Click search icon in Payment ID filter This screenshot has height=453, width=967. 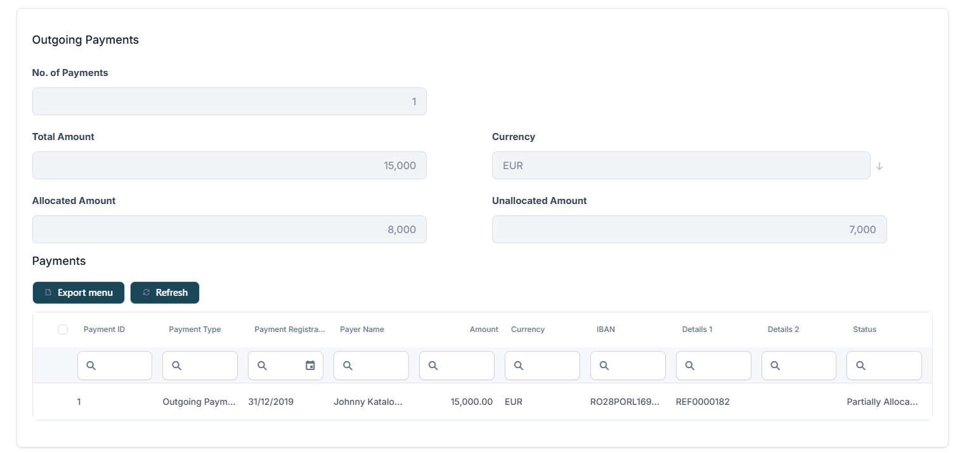click(x=91, y=366)
